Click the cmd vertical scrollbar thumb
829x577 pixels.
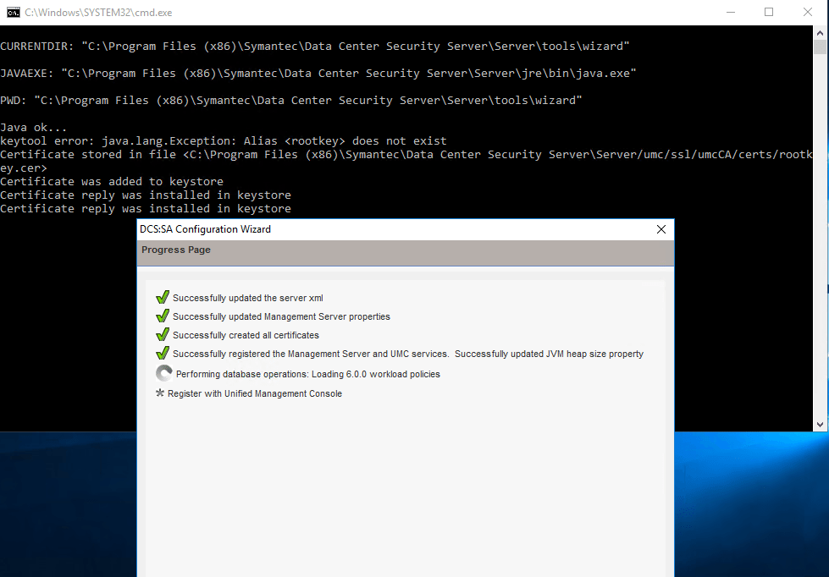click(820, 47)
